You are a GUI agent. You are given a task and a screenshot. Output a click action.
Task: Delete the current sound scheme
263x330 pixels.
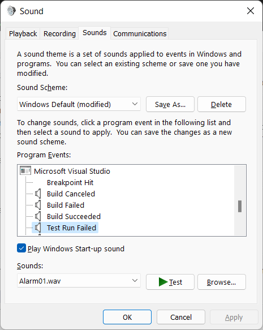222,104
